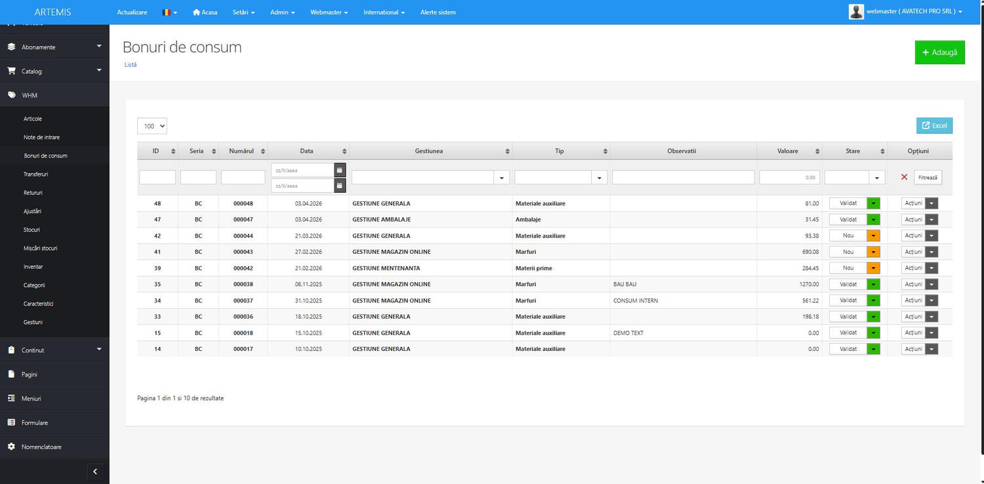
Task: Open the Admin menu
Action: 283,12
